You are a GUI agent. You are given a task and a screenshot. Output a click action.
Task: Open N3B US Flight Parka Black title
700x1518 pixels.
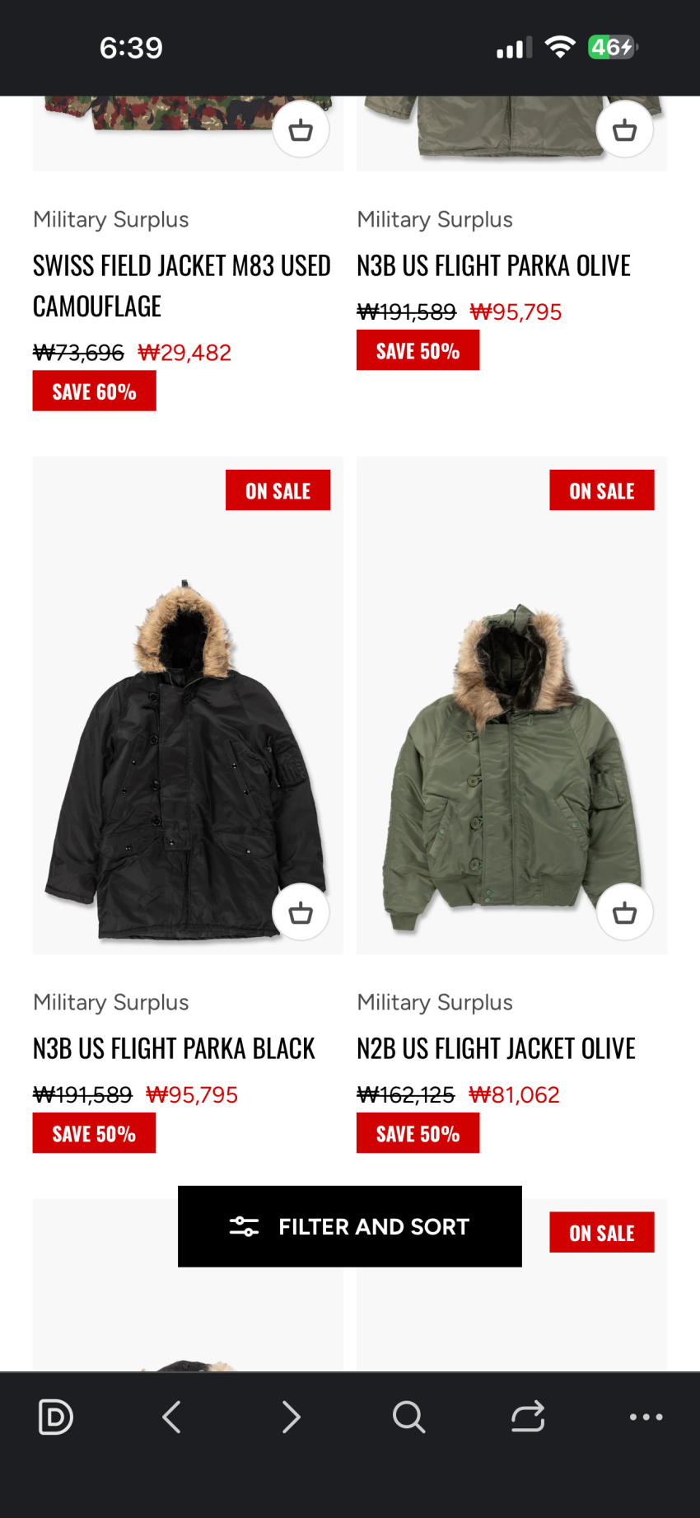[x=174, y=1048]
